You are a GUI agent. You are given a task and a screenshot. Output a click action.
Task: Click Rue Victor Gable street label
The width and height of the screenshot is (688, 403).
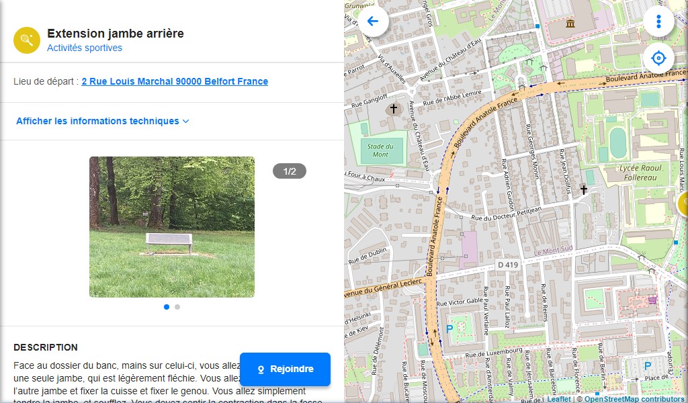tap(460, 302)
